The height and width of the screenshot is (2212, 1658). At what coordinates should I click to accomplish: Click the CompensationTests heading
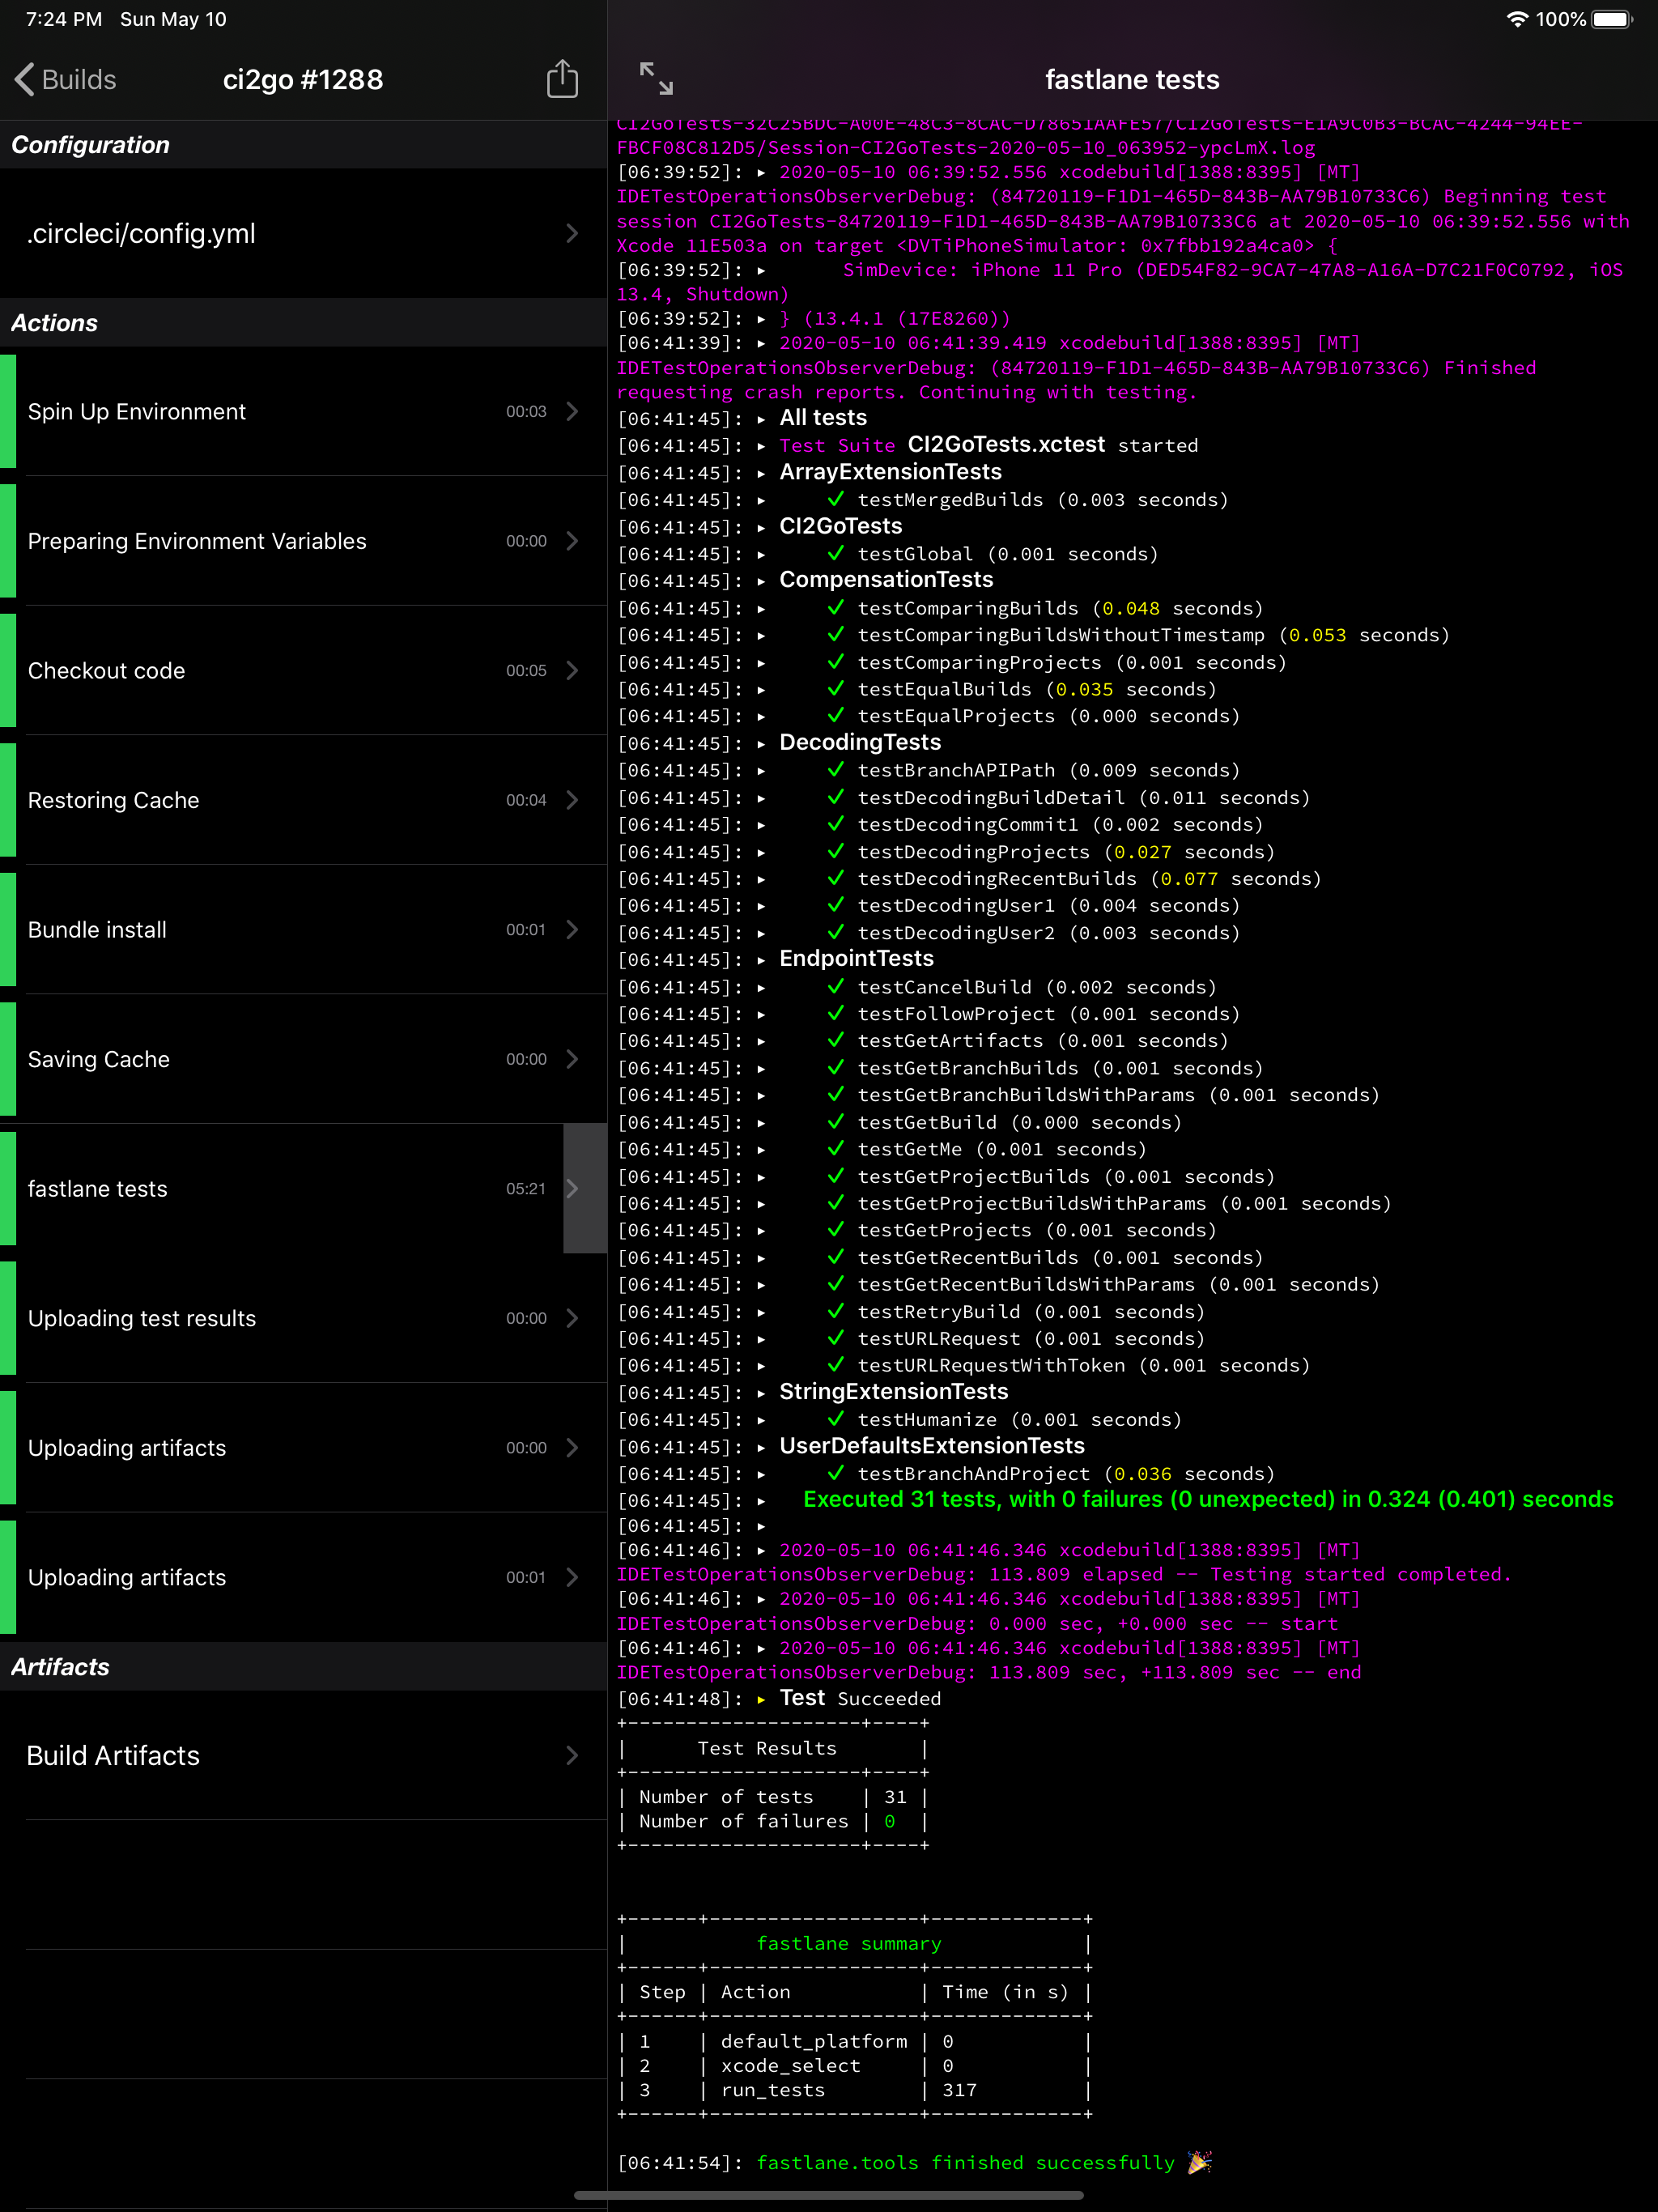click(x=886, y=580)
